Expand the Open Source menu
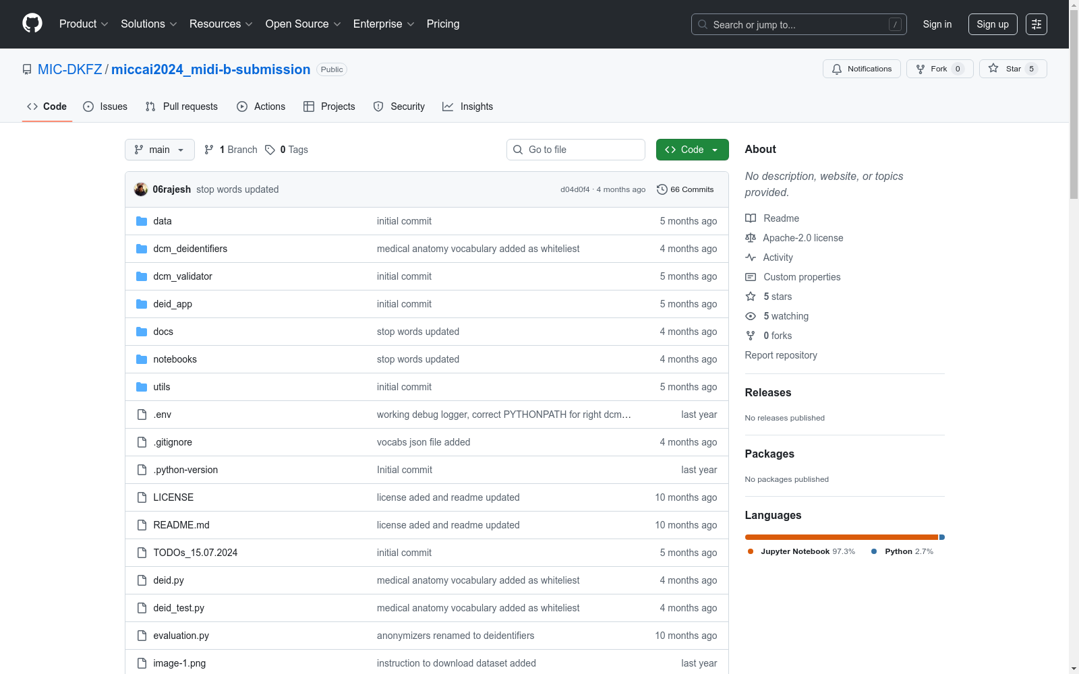Image resolution: width=1079 pixels, height=674 pixels. point(303,24)
